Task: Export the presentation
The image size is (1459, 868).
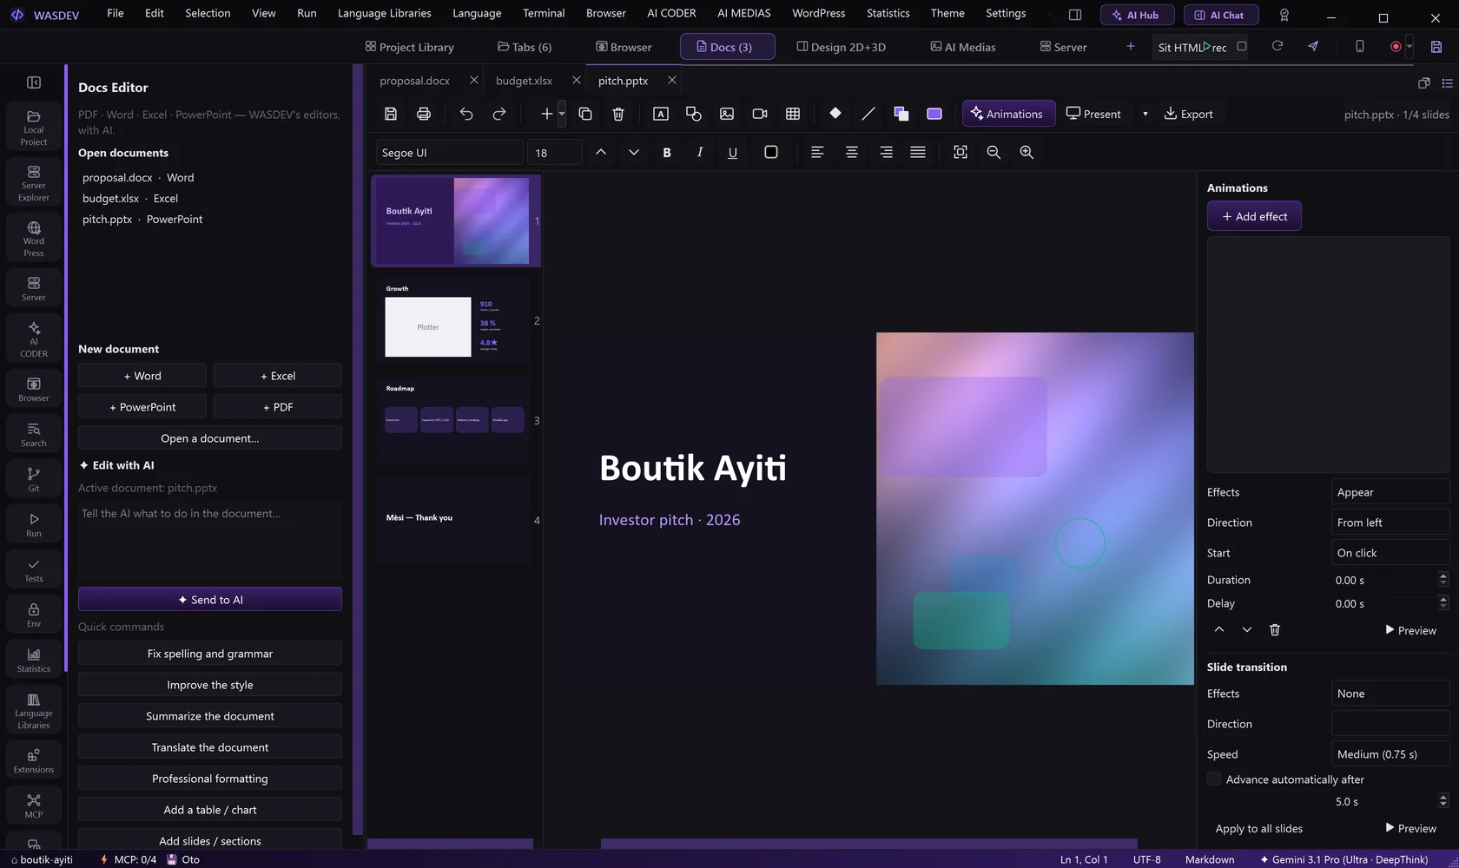Action: [x=1189, y=114]
